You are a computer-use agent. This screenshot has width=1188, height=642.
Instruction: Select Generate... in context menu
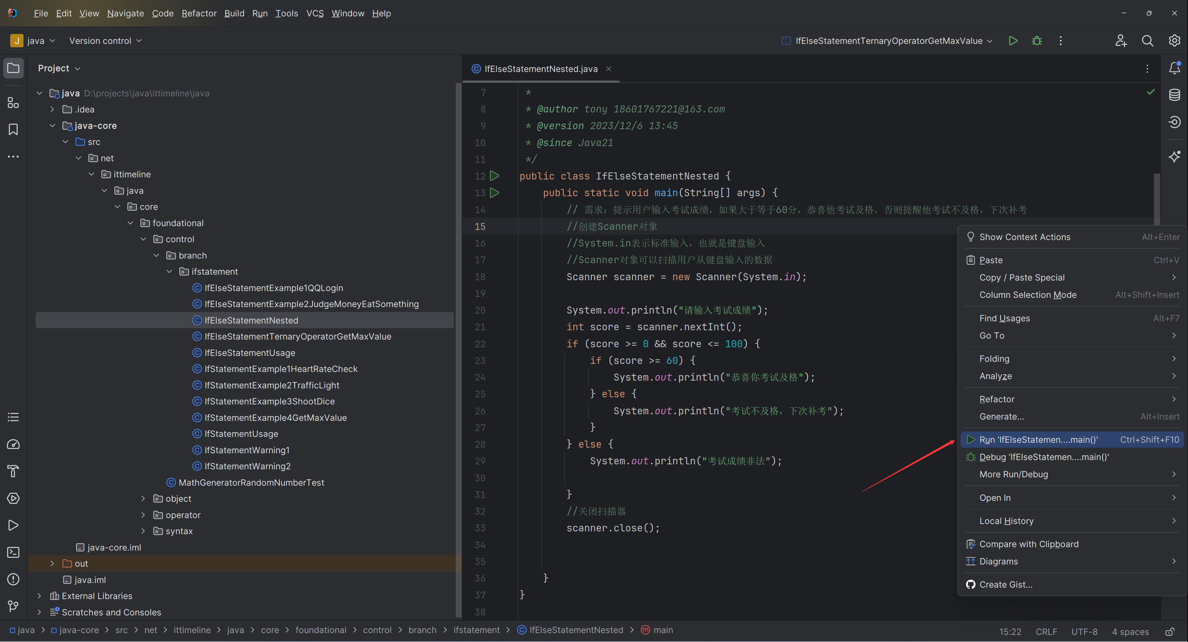point(1072,417)
